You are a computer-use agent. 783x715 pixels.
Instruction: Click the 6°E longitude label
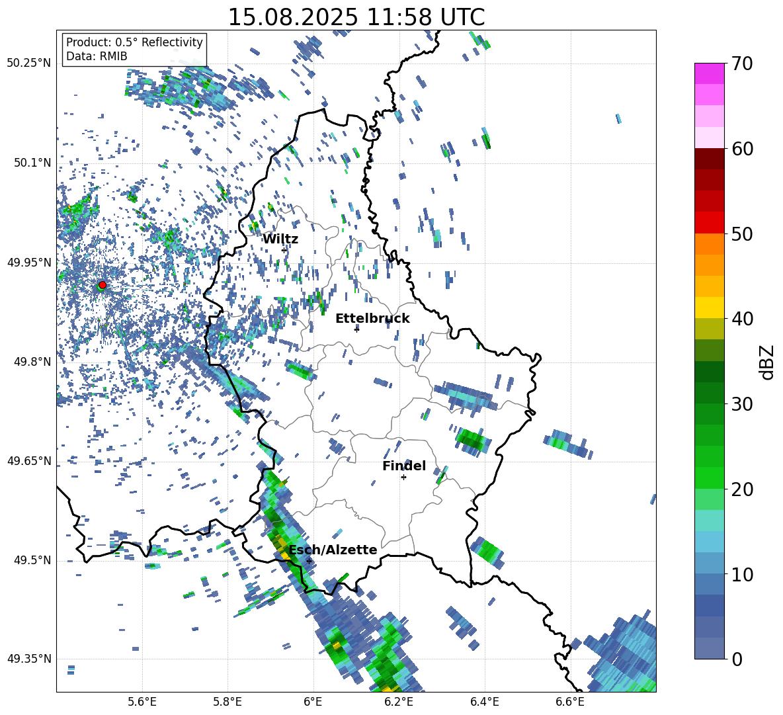click(x=313, y=702)
